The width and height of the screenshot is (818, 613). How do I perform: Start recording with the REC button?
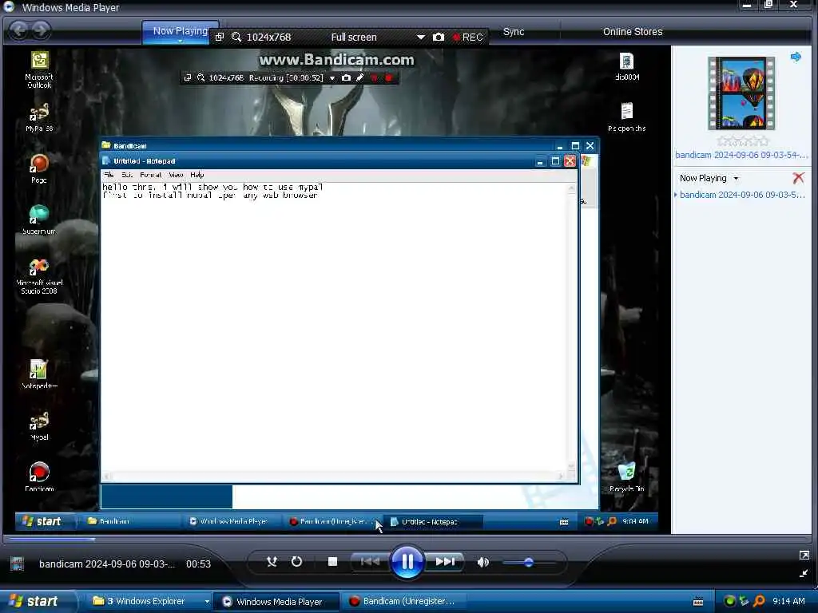(468, 37)
